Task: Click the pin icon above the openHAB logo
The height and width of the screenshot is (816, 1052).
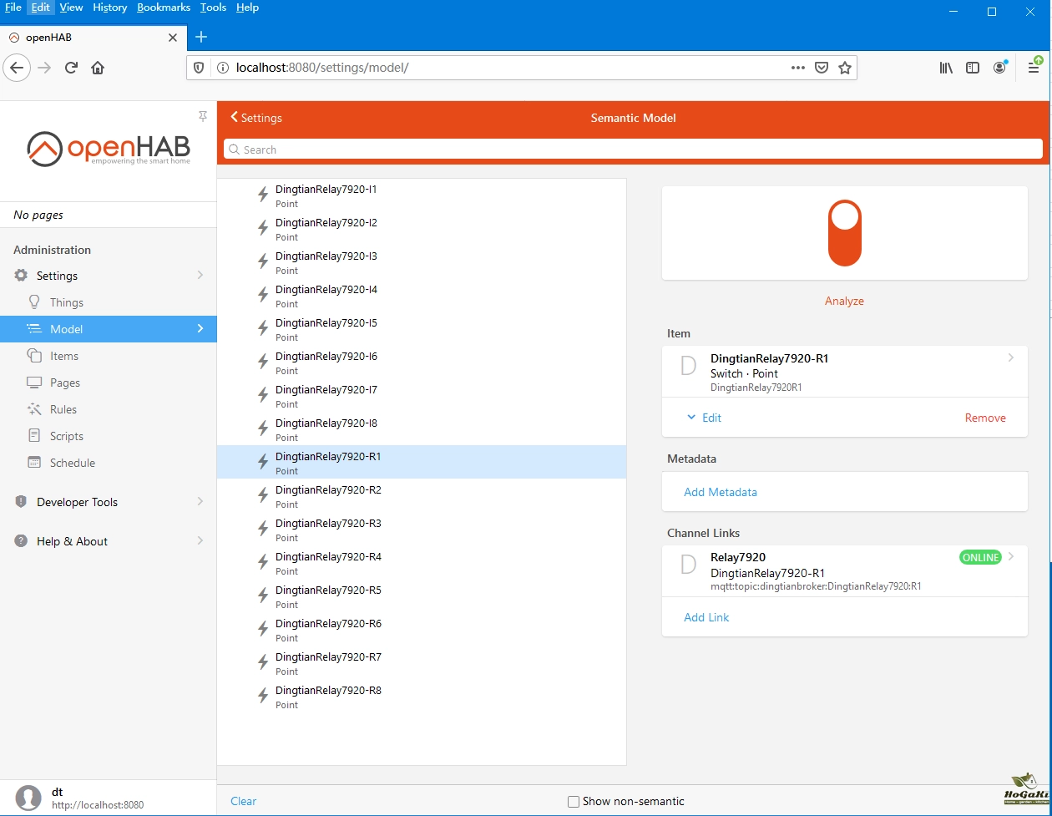Action: tap(202, 115)
